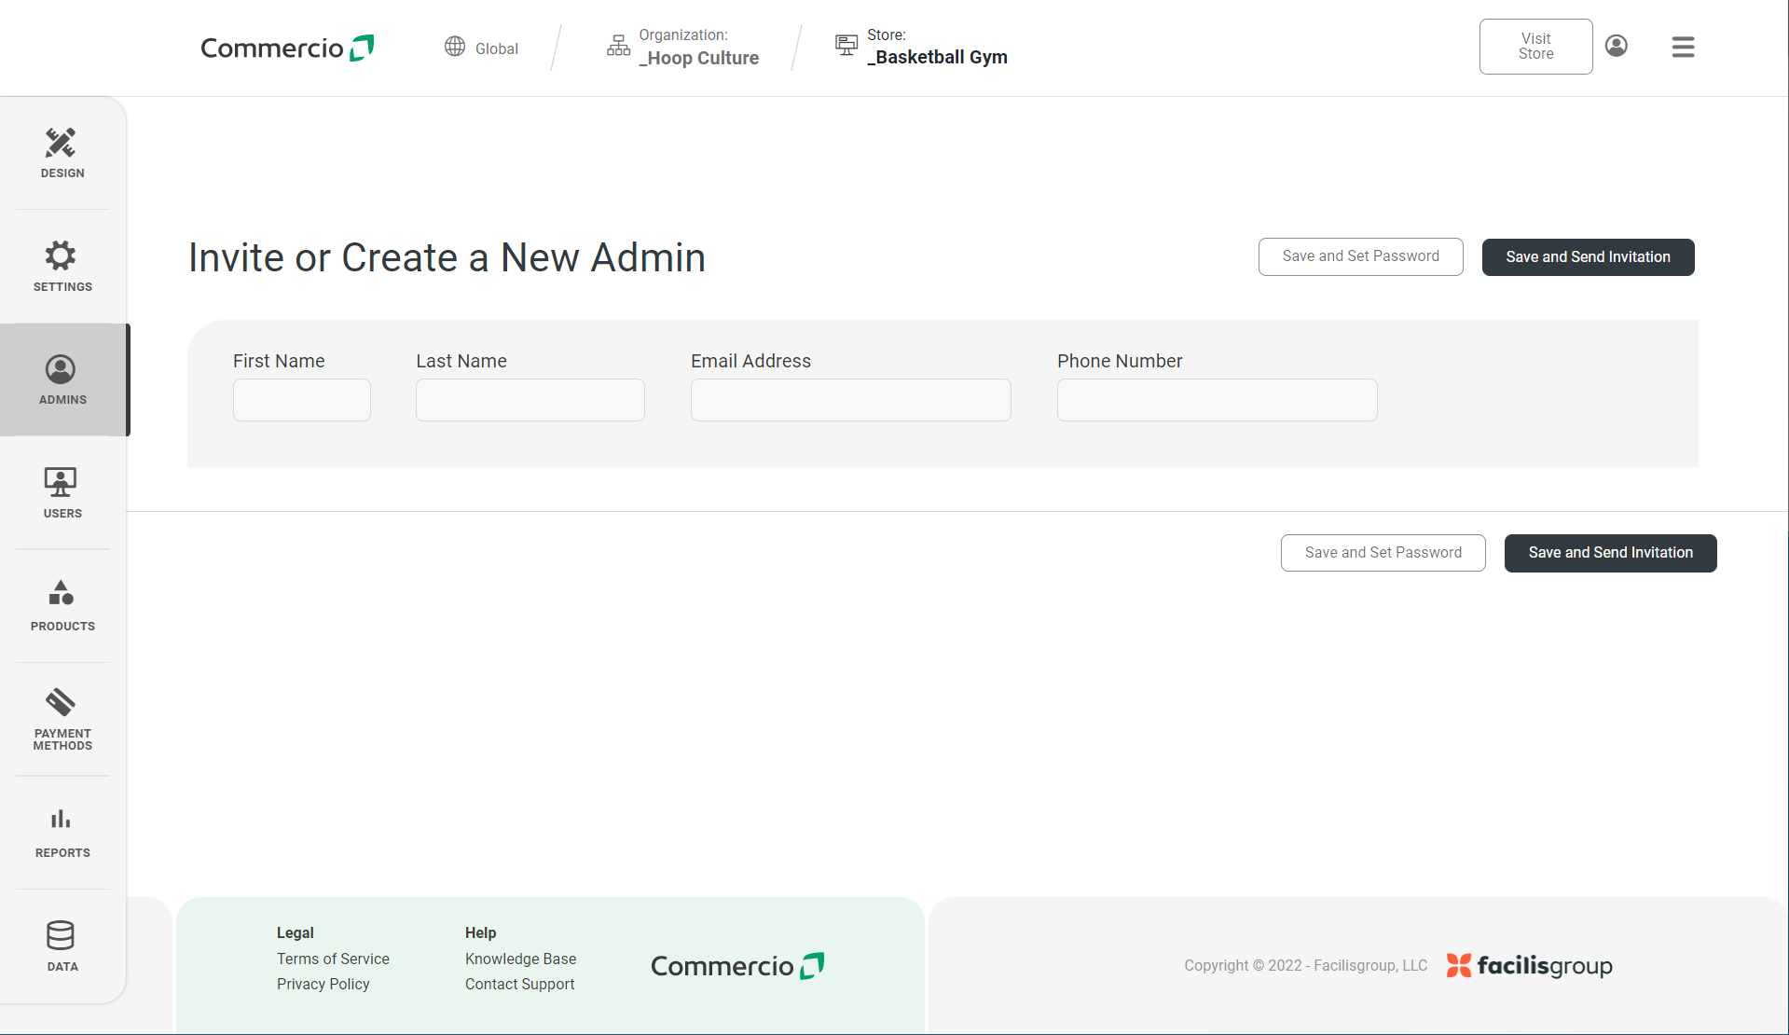The image size is (1789, 1035).
Task: Click top Save and Set Password button
Action: [x=1360, y=256]
